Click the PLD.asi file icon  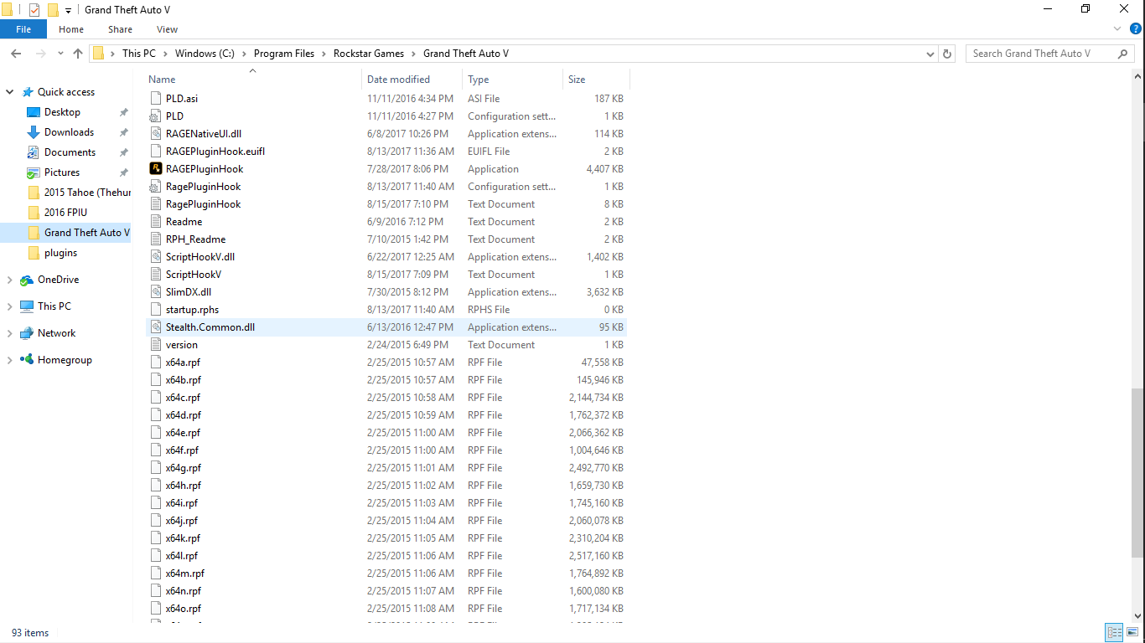tap(155, 99)
